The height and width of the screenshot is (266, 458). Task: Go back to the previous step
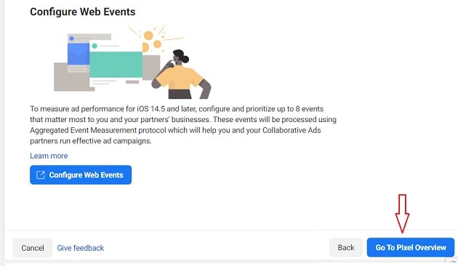(346, 248)
